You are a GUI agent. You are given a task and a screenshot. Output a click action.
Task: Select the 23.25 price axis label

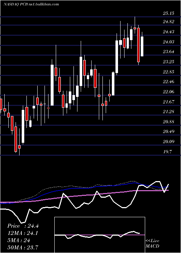(169, 62)
